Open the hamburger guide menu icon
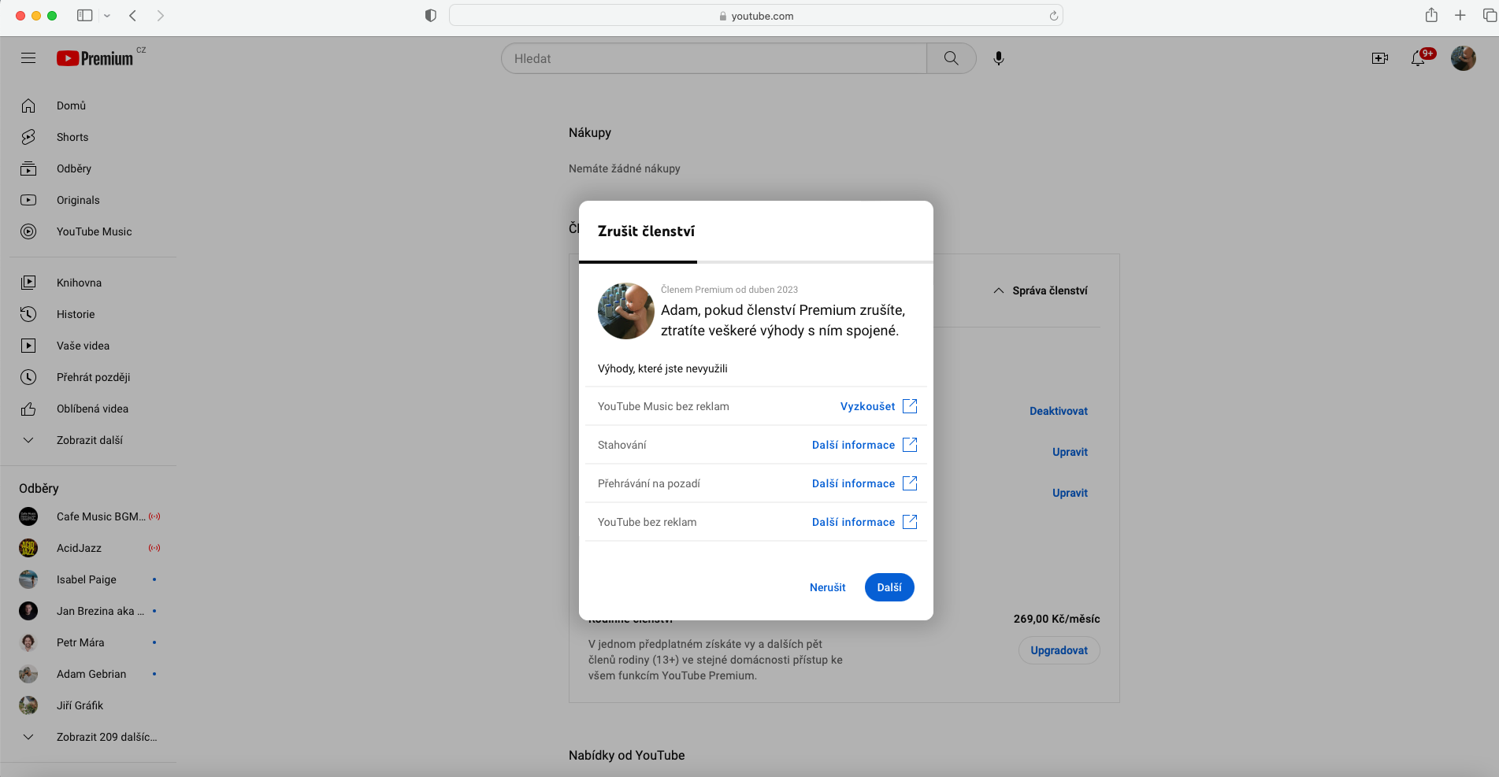1499x777 pixels. pos(28,58)
